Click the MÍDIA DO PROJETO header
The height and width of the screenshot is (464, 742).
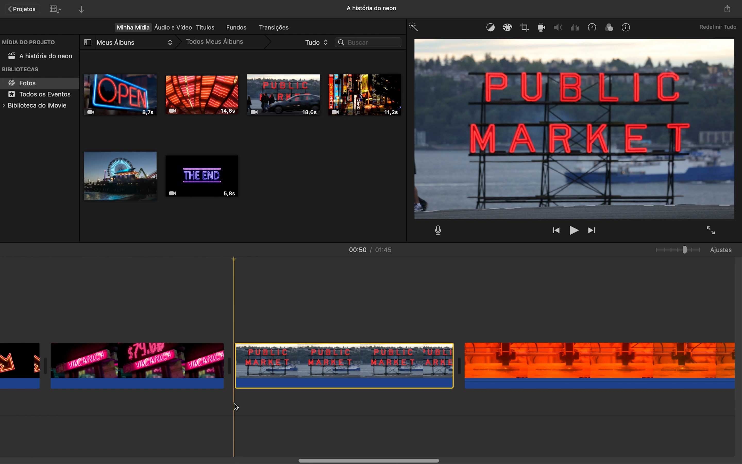(28, 42)
